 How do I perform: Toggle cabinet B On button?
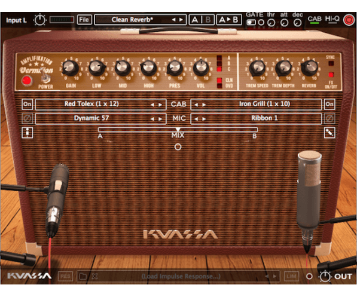point(329,104)
